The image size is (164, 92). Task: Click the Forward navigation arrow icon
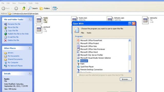(16, 8)
